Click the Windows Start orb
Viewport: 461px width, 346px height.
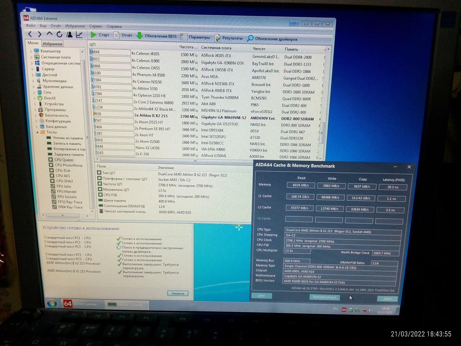tap(52, 303)
